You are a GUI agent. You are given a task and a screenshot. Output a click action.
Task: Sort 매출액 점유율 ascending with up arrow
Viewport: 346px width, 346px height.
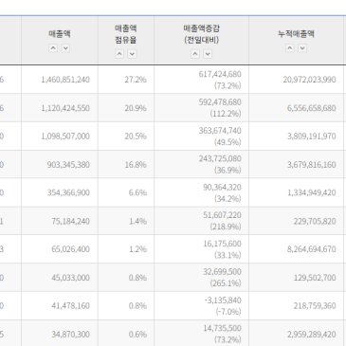tap(119, 54)
